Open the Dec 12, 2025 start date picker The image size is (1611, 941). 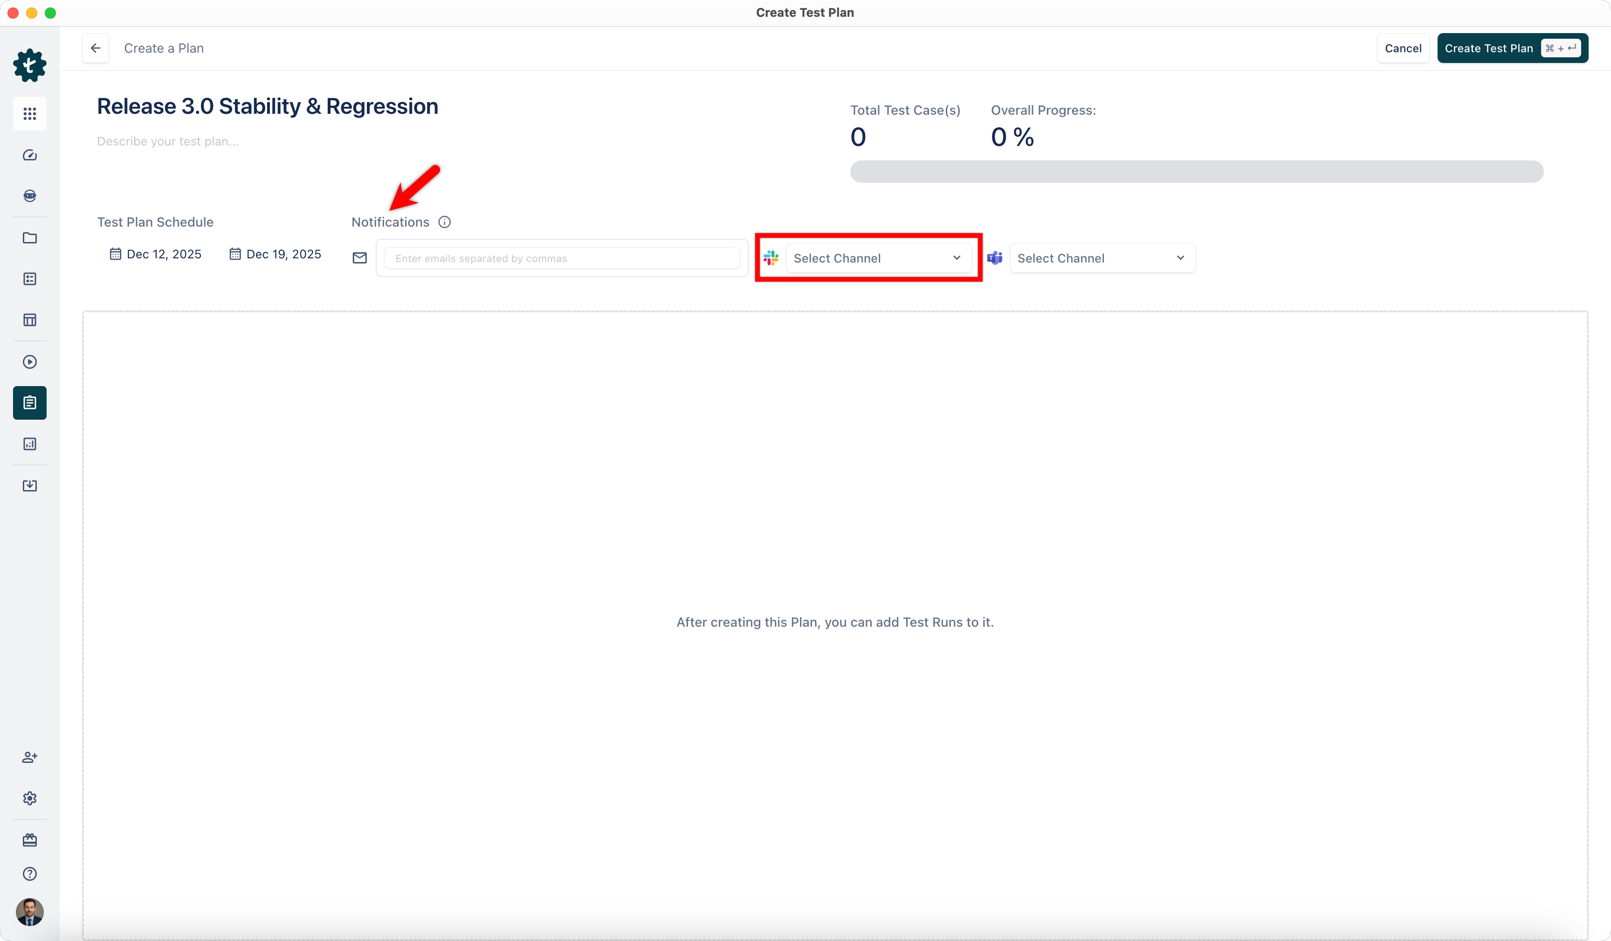(x=155, y=253)
